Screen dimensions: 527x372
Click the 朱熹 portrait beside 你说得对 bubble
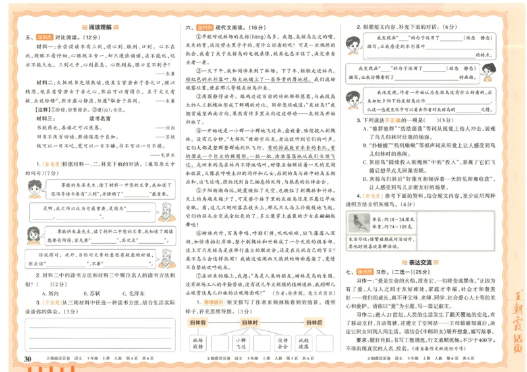(167, 258)
